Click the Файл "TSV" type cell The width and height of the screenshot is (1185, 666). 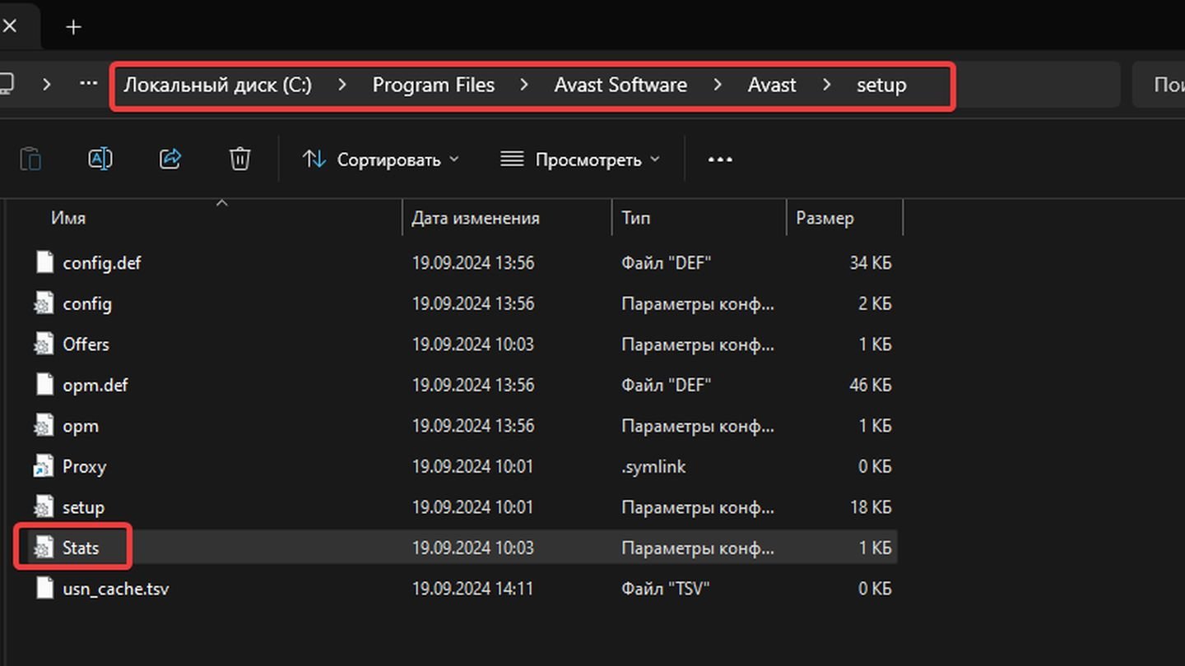click(665, 589)
